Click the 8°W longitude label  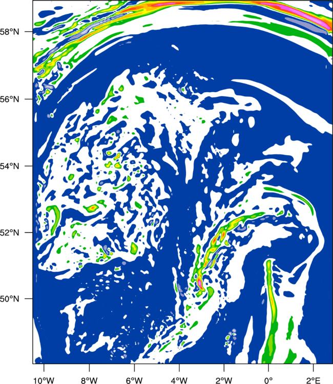click(x=89, y=380)
